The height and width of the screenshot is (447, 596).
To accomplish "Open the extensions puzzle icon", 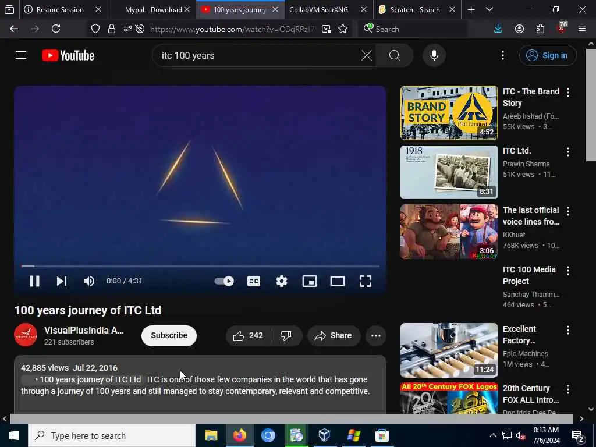I will point(540,29).
